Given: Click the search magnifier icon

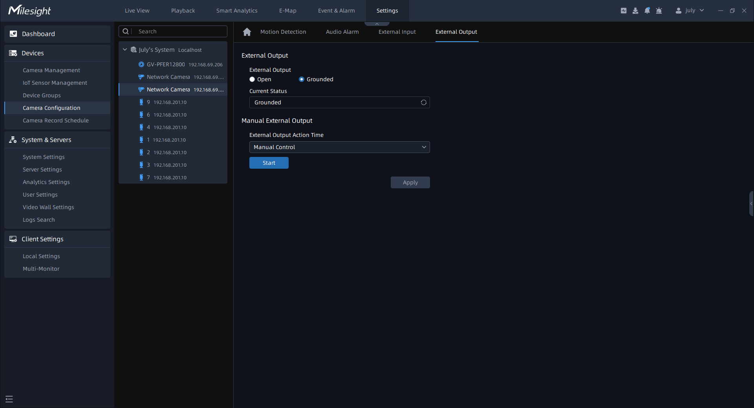Looking at the screenshot, I should point(126,31).
